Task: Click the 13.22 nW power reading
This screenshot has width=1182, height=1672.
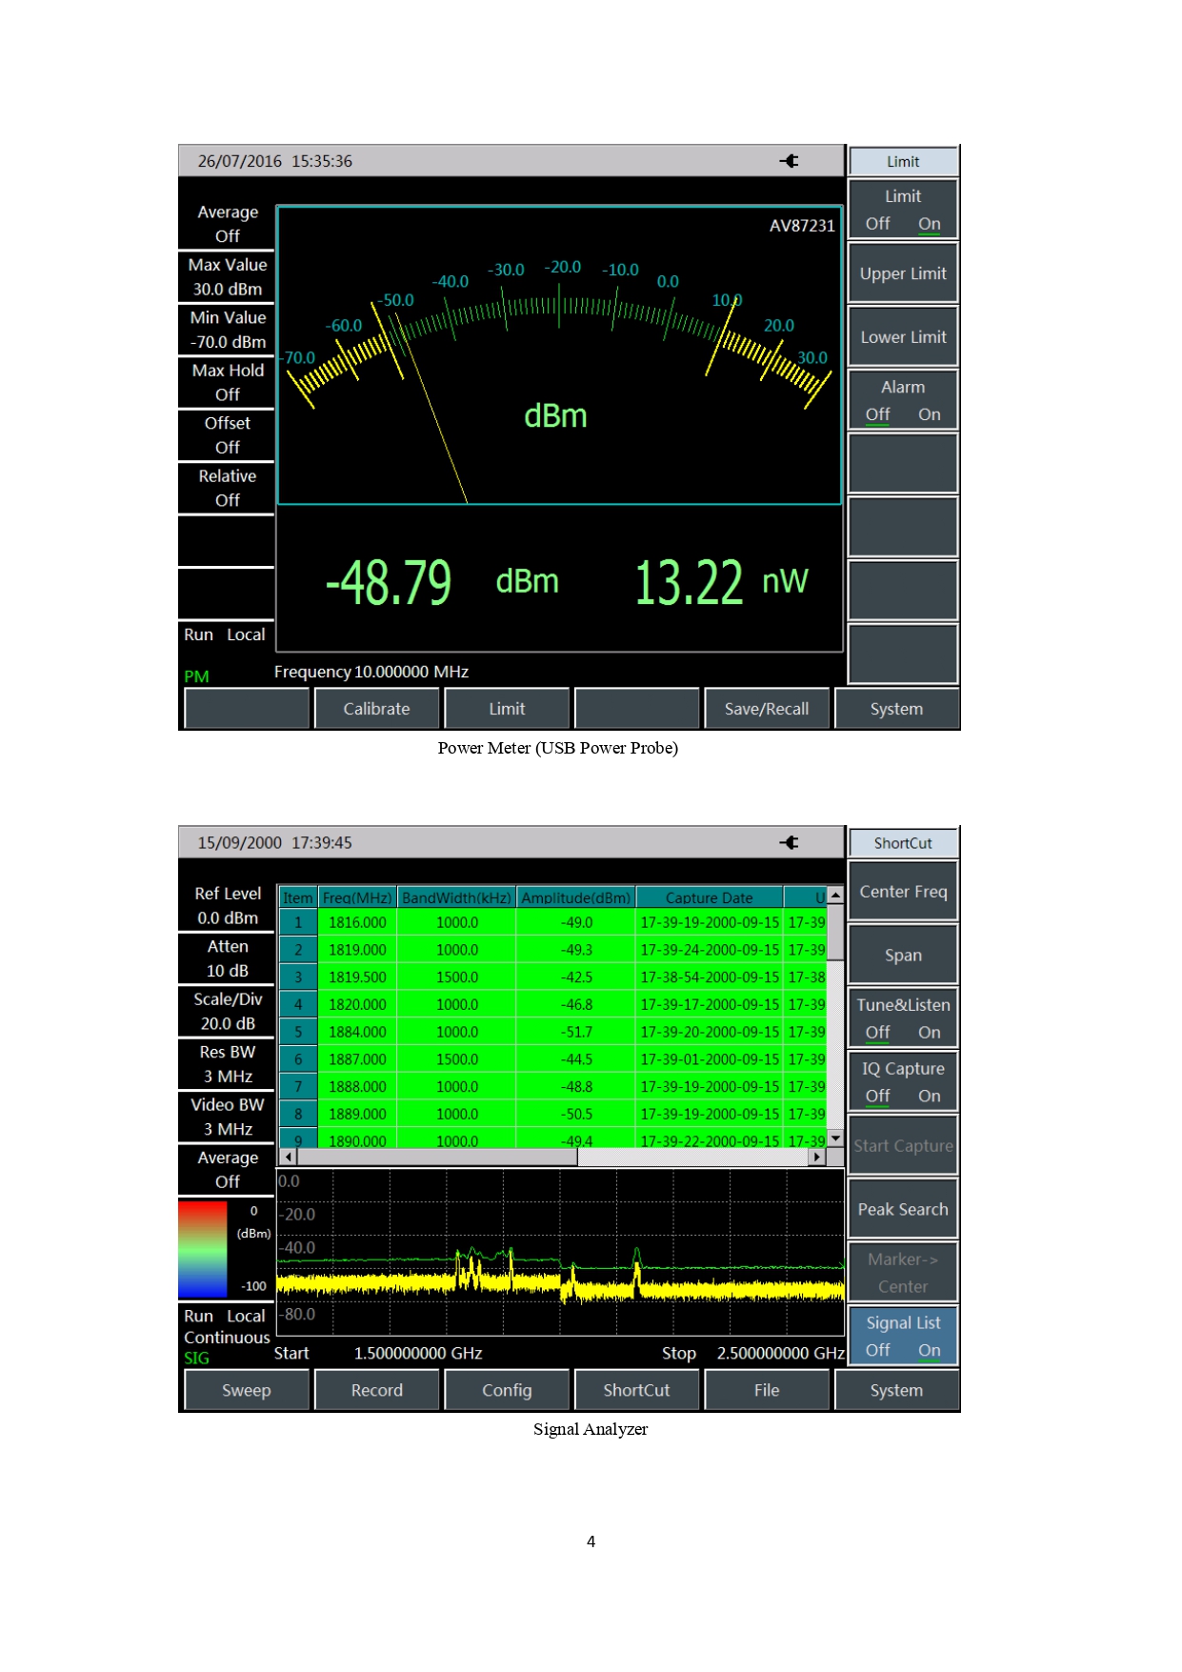Action: [x=722, y=582]
